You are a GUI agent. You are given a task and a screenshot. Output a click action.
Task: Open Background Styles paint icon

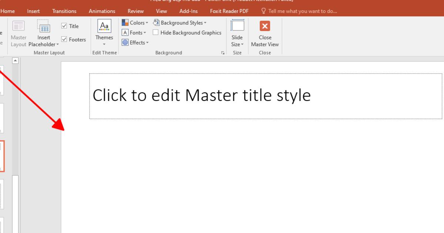coord(156,22)
